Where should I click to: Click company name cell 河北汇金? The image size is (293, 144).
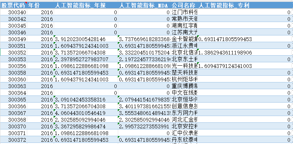(184, 119)
